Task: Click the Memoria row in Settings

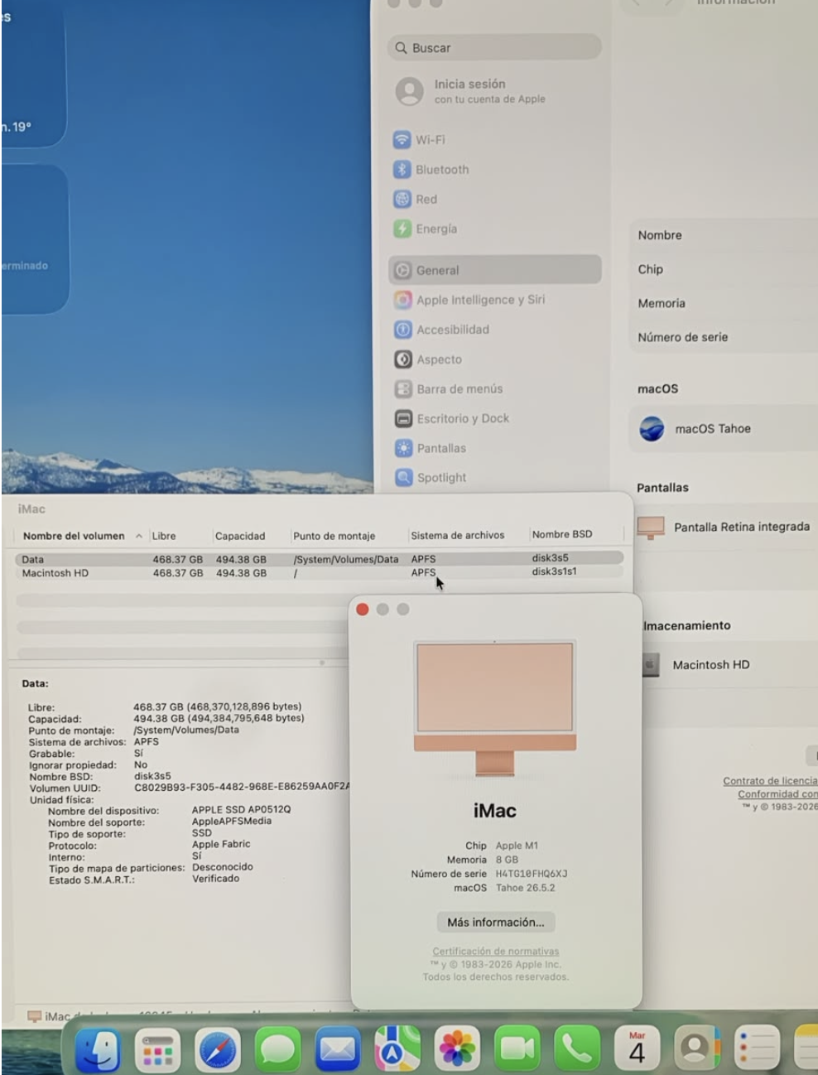Action: pos(724,303)
